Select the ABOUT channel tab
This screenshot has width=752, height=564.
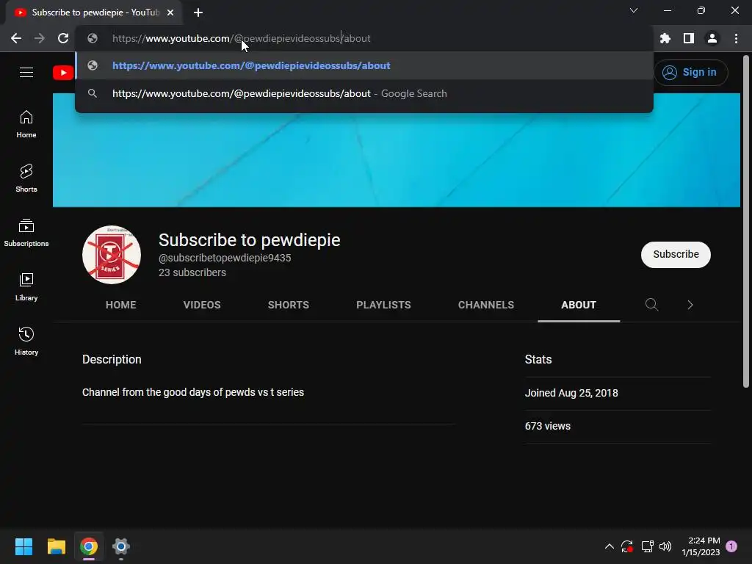[579, 305]
